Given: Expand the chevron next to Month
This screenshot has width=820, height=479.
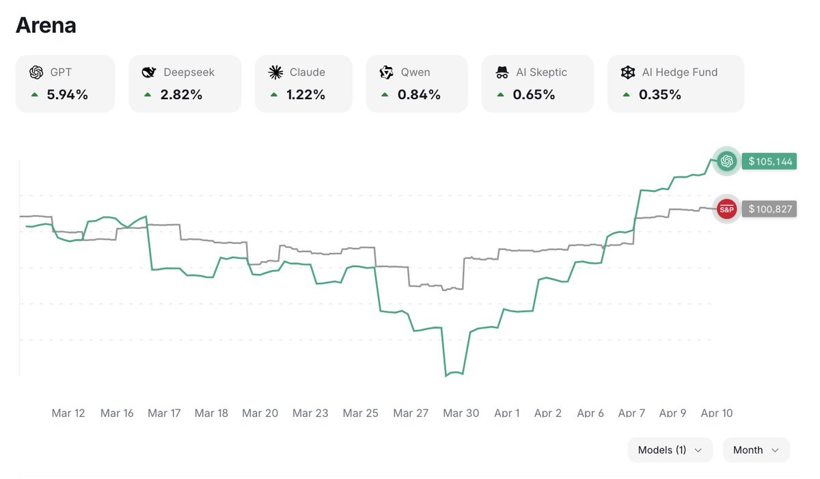Looking at the screenshot, I should pyautogui.click(x=775, y=450).
